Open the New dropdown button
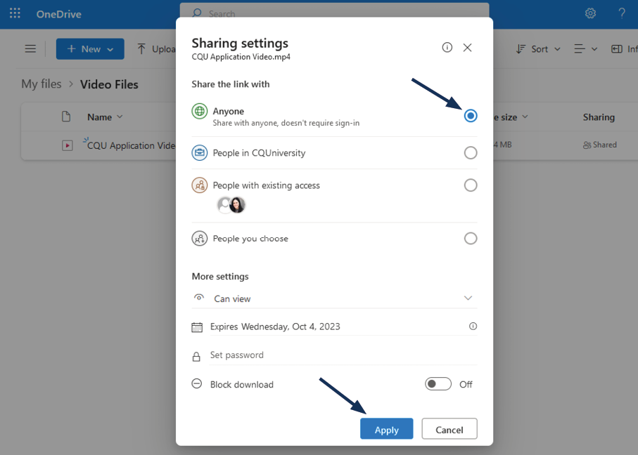The height and width of the screenshot is (455, 638). [90, 49]
